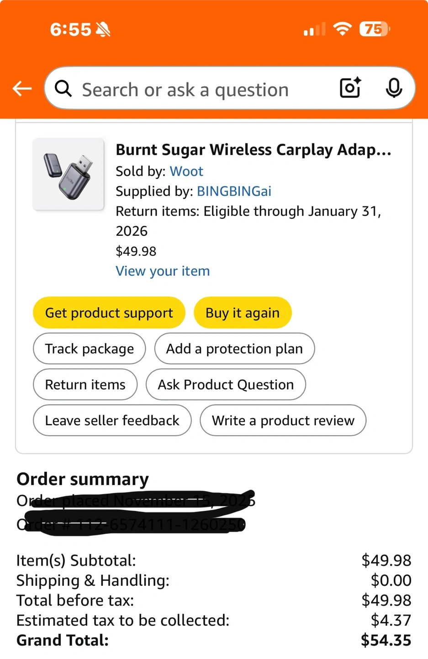This screenshot has height=659, width=428.
Task: Tap the search magnifier icon
Action: coord(63,89)
